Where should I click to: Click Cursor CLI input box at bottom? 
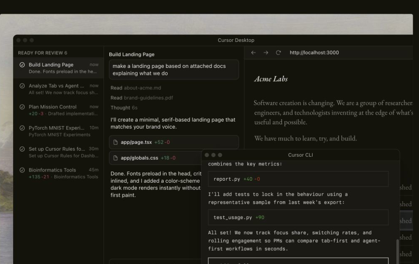click(x=298, y=261)
